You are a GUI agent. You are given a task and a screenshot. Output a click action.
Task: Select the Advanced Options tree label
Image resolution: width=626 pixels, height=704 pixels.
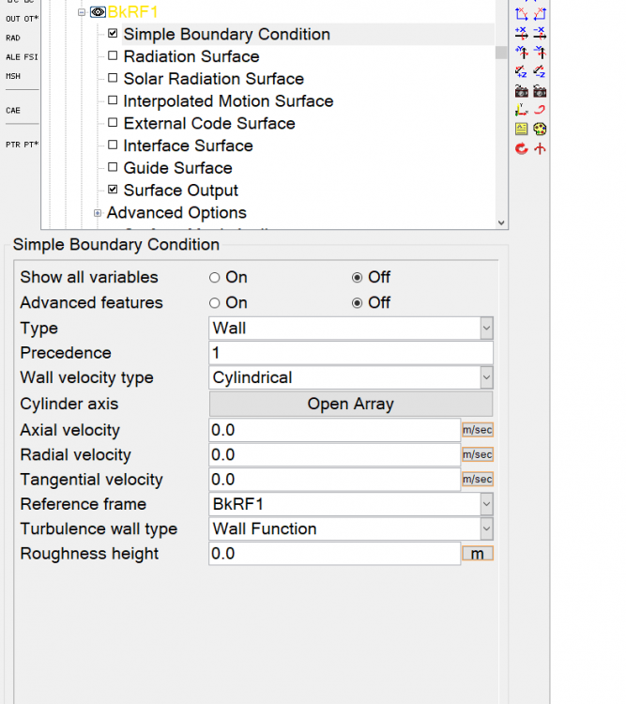coord(176,213)
